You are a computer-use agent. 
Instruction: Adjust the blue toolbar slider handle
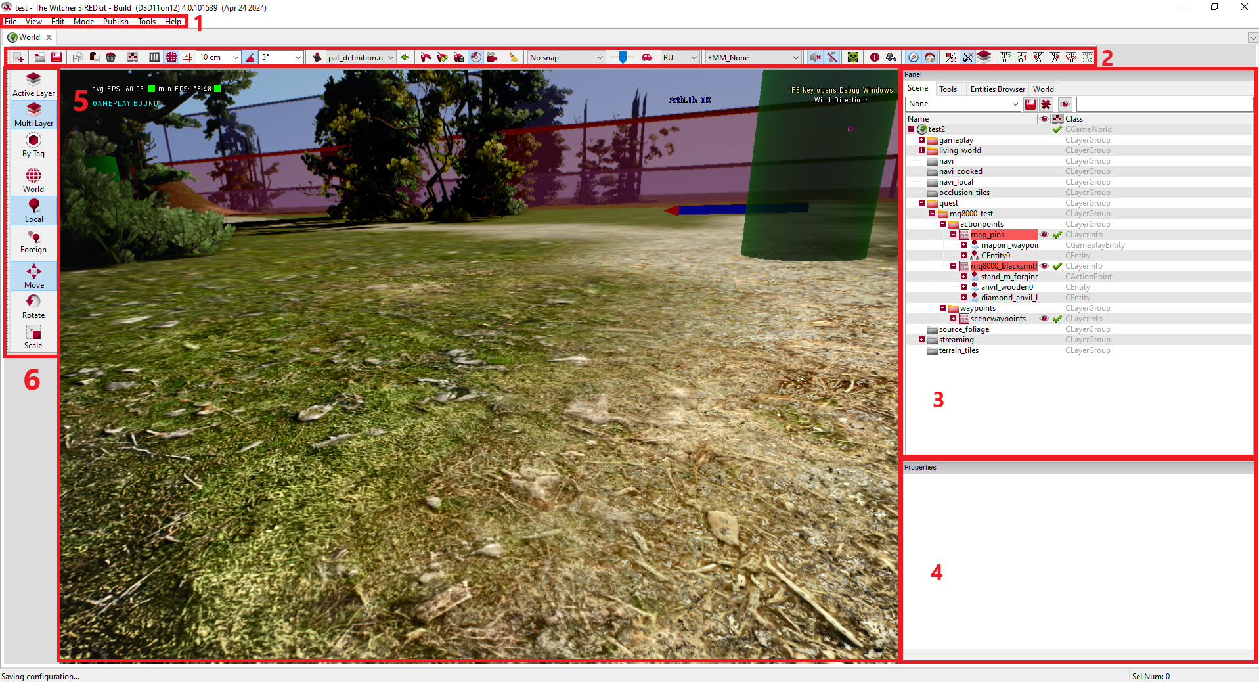click(623, 57)
